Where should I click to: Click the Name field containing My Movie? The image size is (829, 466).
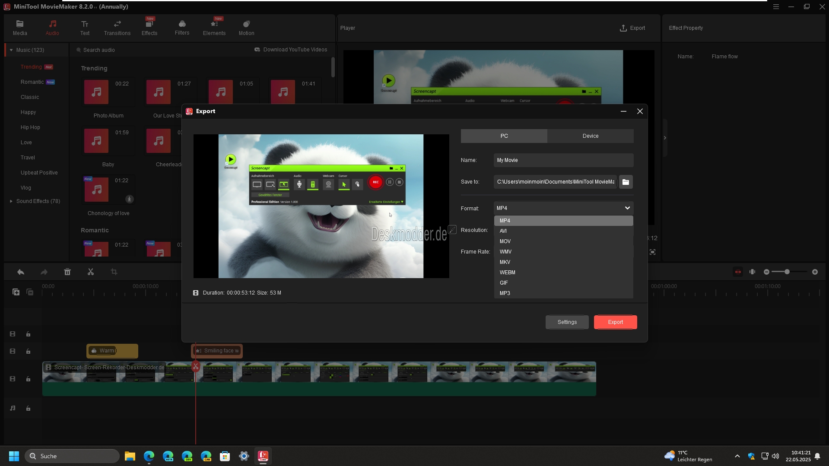[x=563, y=160]
